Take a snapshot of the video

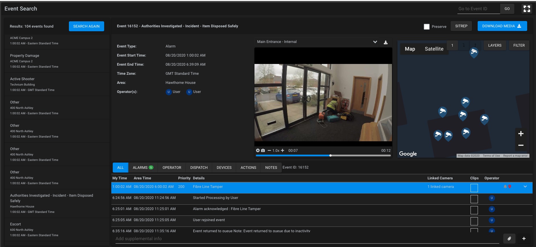click(x=263, y=150)
